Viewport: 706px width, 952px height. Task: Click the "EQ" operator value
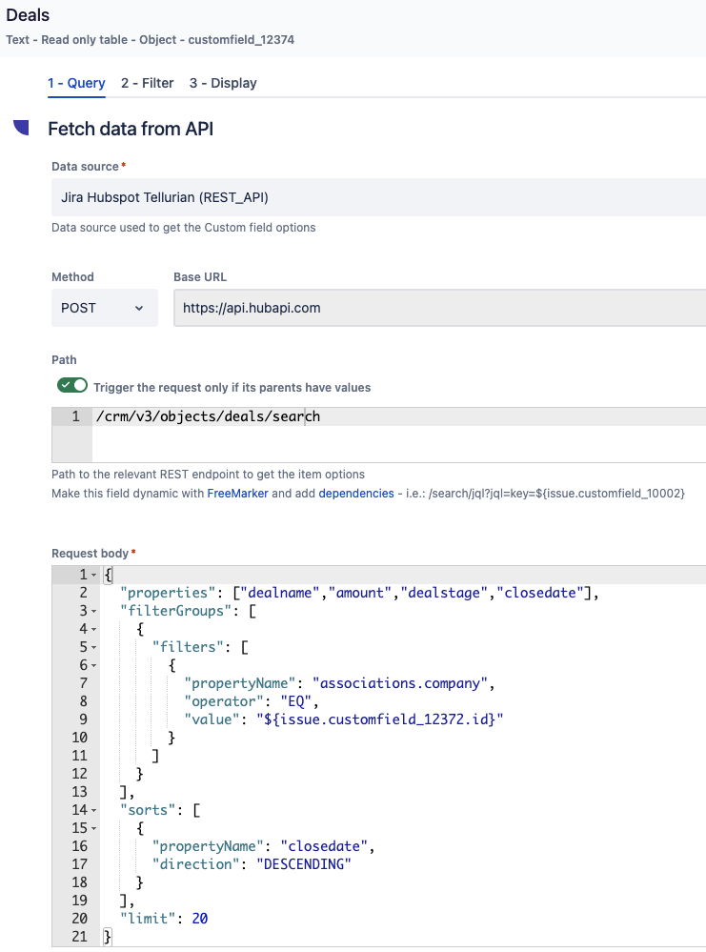pyautogui.click(x=295, y=702)
